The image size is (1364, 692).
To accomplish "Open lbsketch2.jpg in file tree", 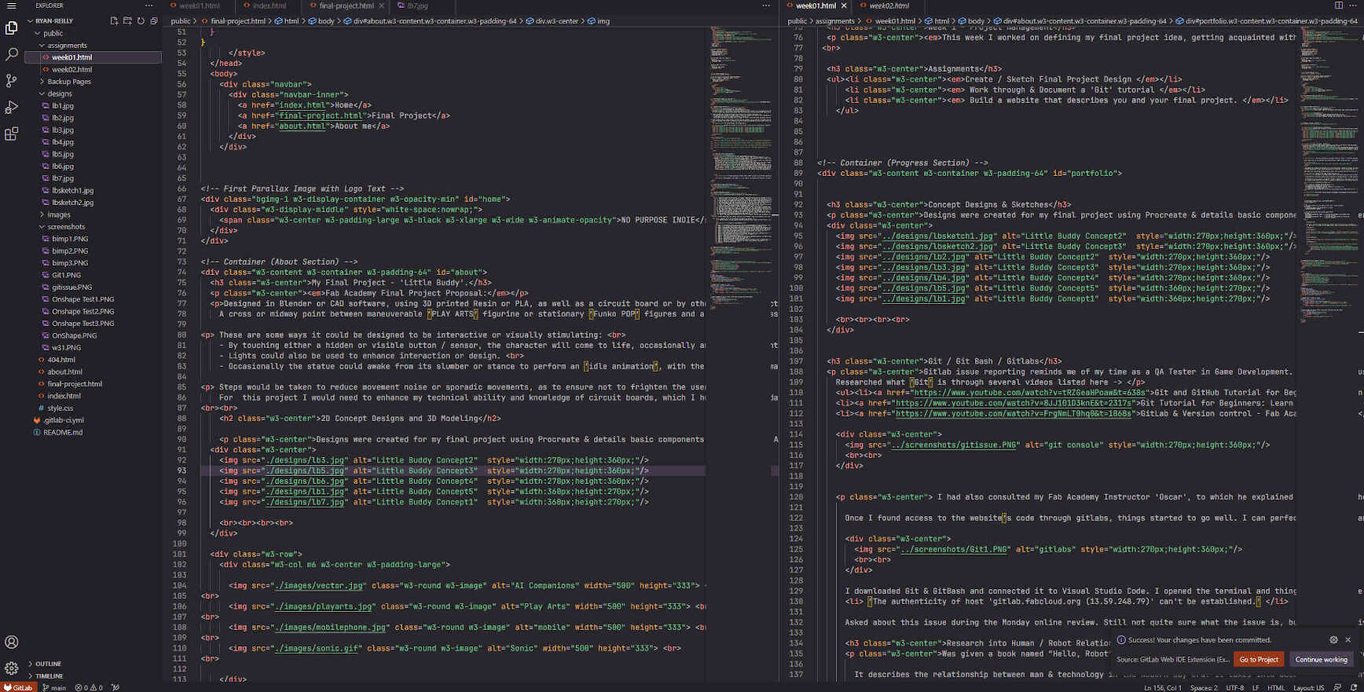I will click(72, 203).
